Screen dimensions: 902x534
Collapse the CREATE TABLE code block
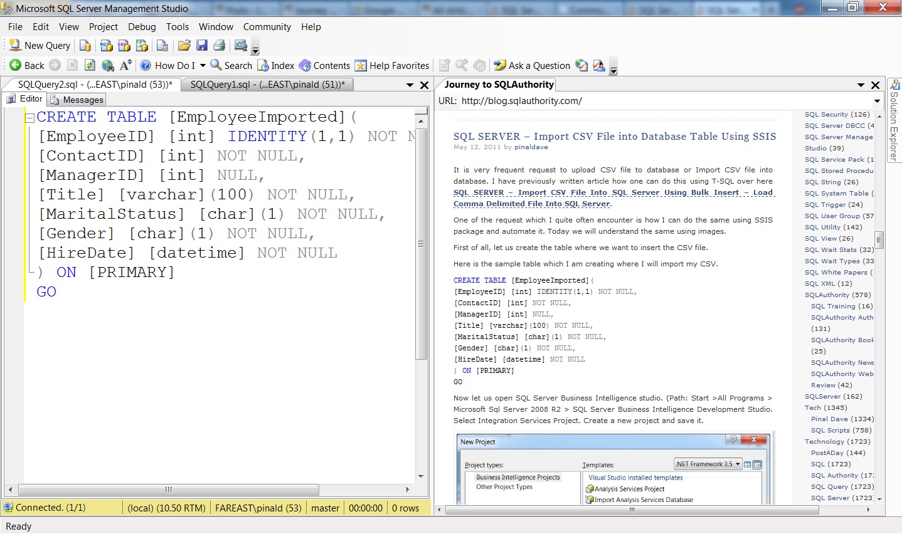29,117
